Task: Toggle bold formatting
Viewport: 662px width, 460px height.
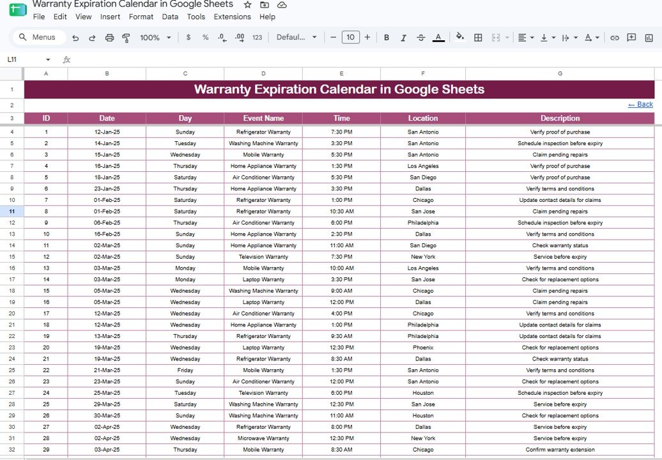Action: [x=387, y=38]
